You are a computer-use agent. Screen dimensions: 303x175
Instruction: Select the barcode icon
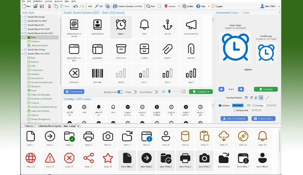97,75
